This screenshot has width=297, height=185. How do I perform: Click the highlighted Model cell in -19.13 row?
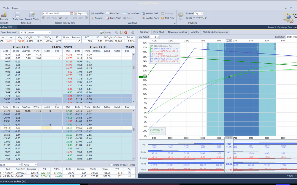[x=46, y=128]
